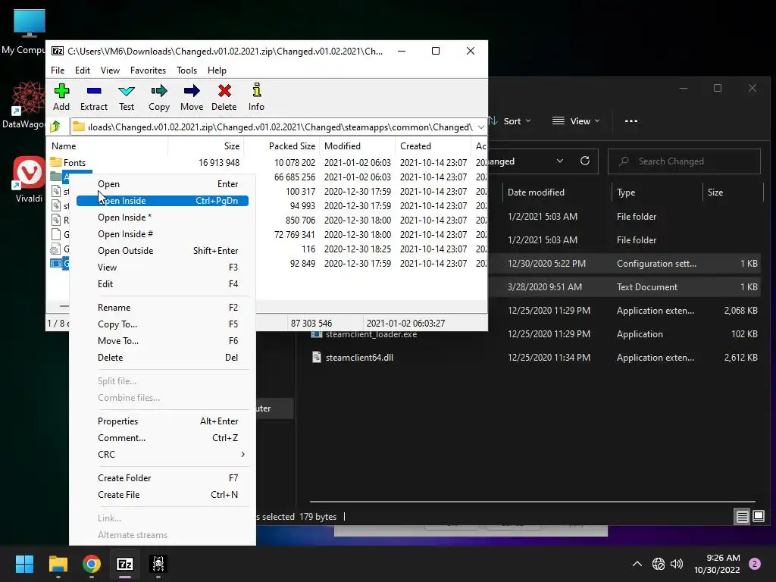The width and height of the screenshot is (776, 582).
Task: Select steamclient_loader.exe in Explorer
Action: [x=534, y=334]
